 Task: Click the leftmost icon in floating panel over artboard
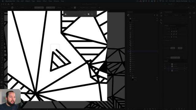[66, 14]
